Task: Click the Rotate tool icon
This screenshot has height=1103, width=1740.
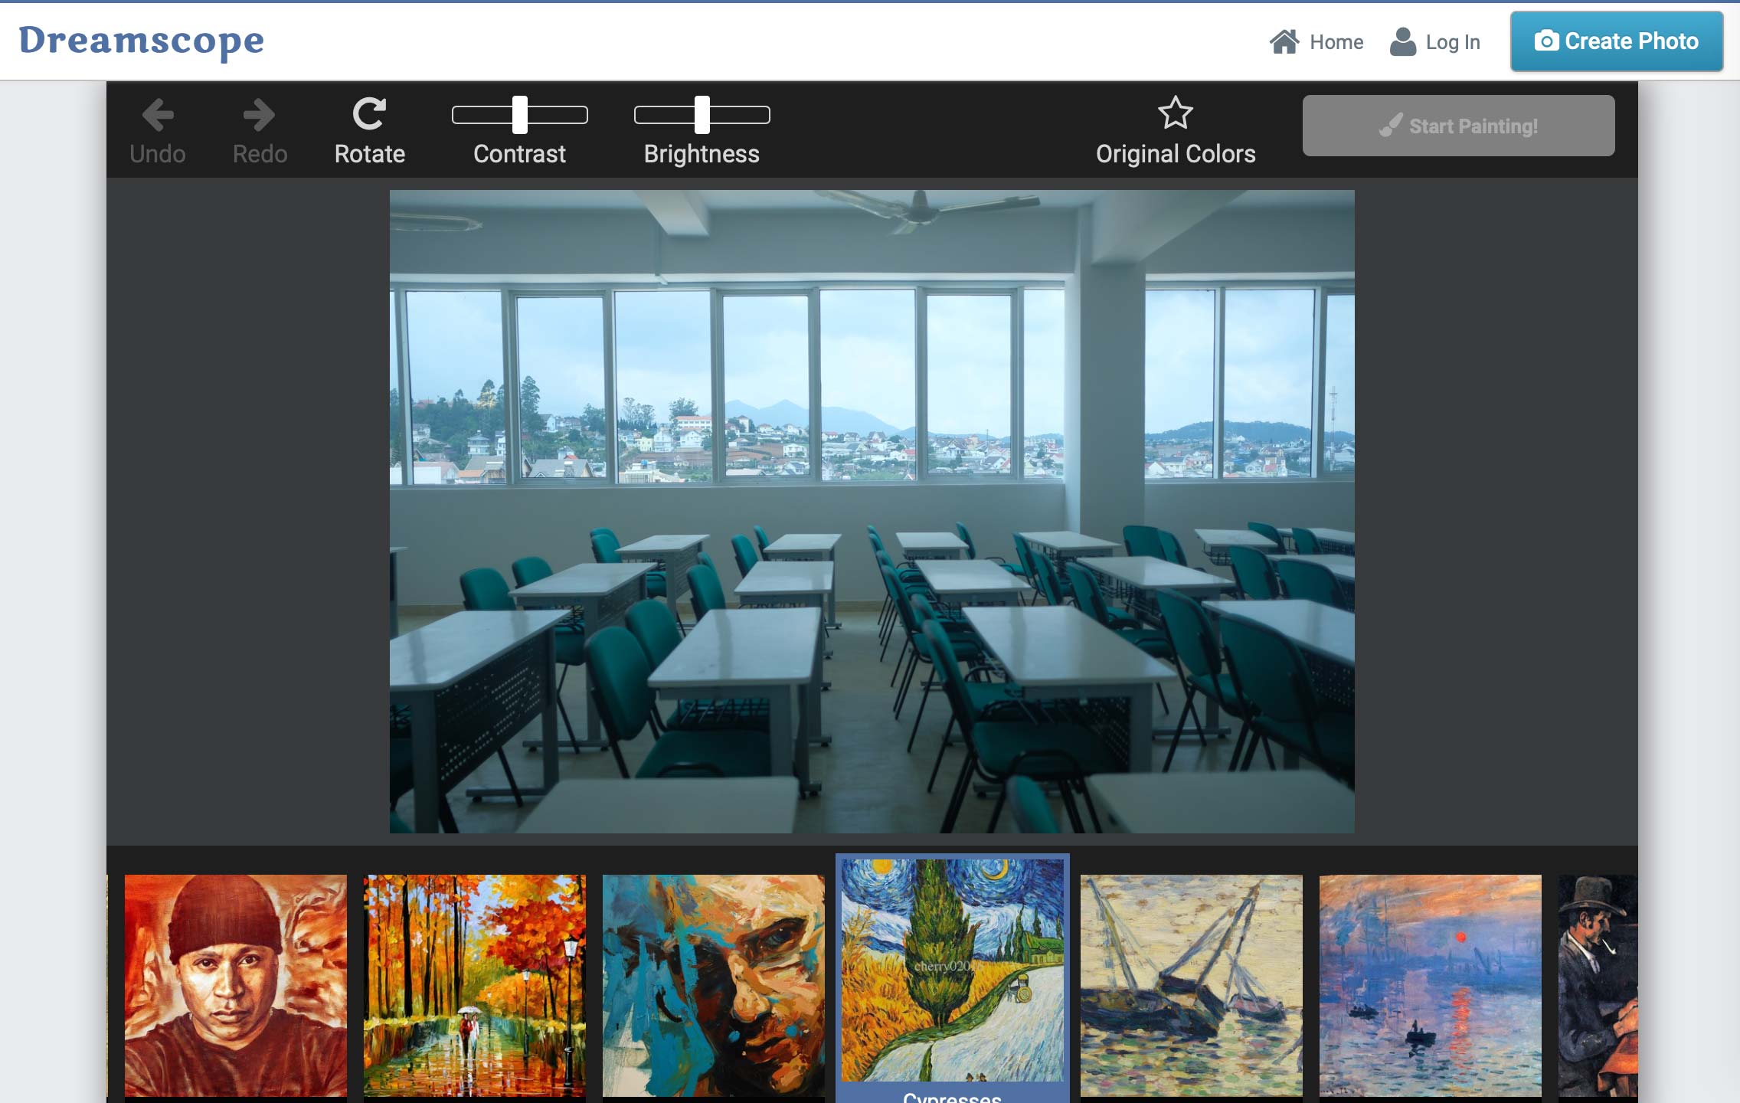Action: 369,113
